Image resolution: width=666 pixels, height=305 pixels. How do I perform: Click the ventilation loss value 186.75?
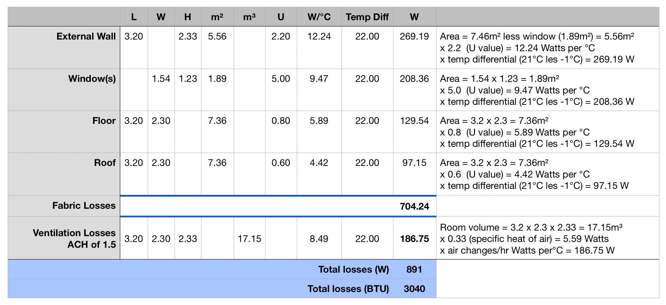414,239
